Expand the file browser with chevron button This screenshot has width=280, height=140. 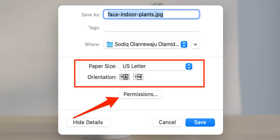(x=195, y=44)
